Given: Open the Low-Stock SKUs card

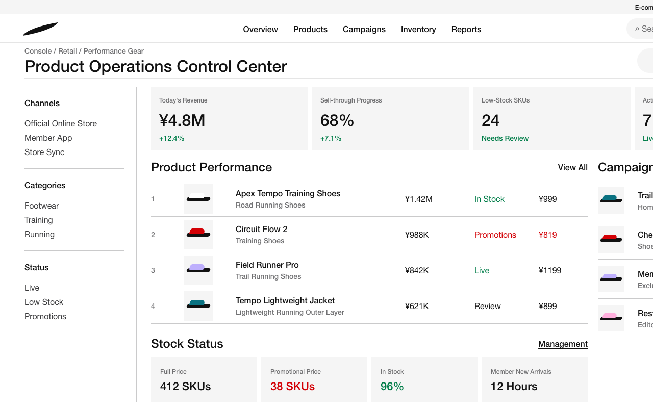Looking at the screenshot, I should (x=552, y=118).
